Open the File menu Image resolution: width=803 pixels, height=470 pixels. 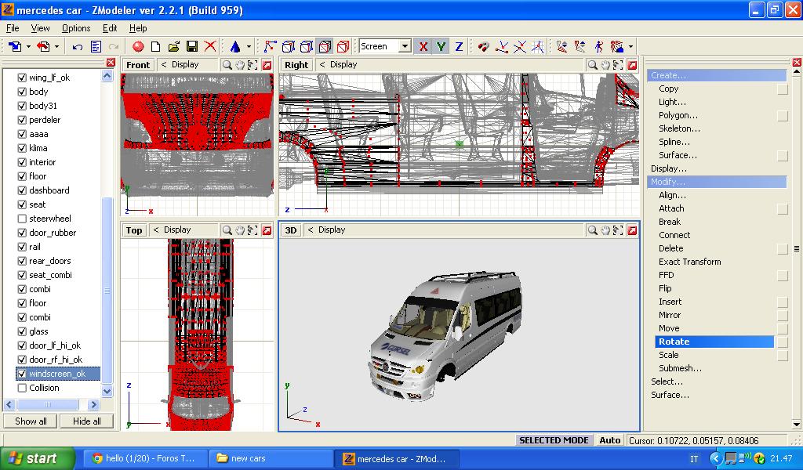coord(13,28)
